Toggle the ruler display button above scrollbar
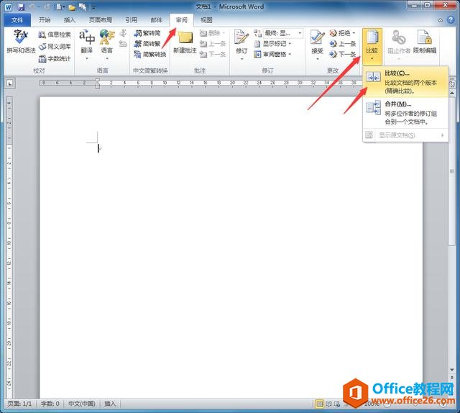 [452, 84]
